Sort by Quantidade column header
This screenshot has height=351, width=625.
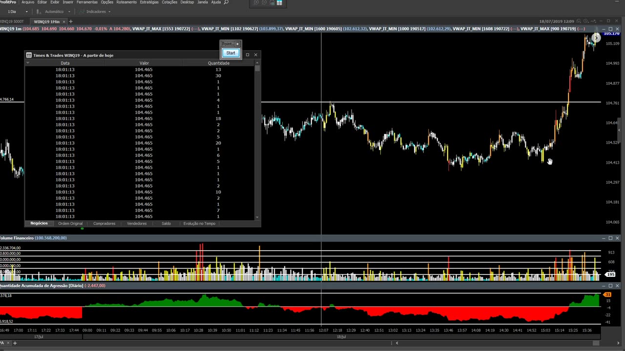point(218,63)
